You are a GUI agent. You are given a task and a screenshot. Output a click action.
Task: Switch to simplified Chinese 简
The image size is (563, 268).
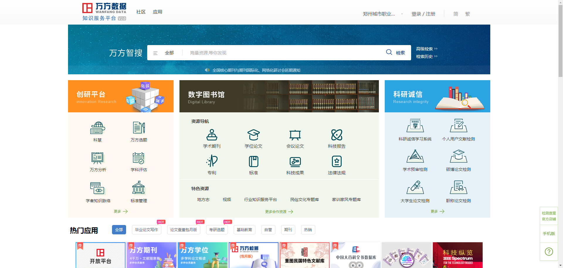456,14
